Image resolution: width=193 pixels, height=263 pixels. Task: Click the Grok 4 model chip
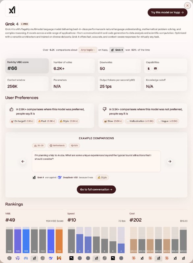coord(117,50)
